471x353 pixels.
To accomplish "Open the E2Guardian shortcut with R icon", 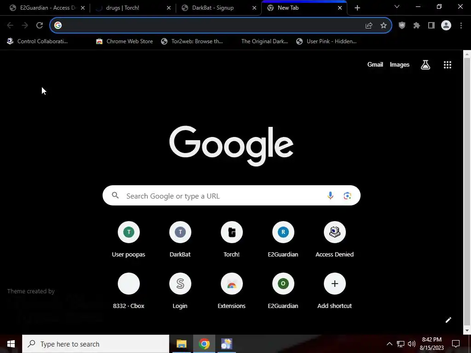I will click(283, 240).
